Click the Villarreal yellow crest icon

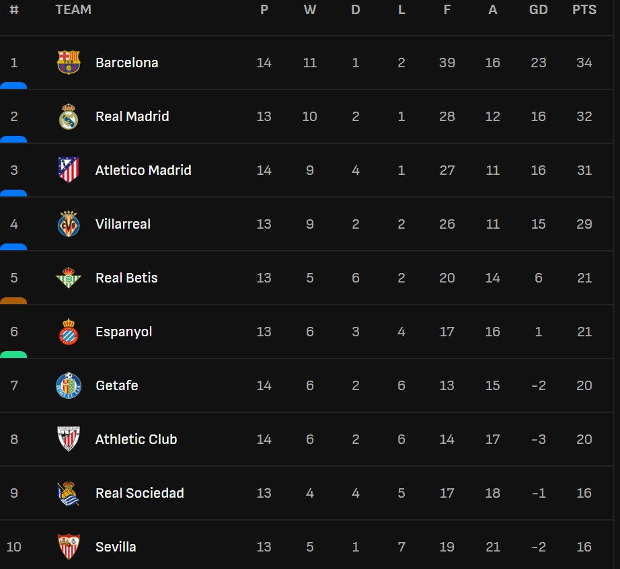coord(69,224)
